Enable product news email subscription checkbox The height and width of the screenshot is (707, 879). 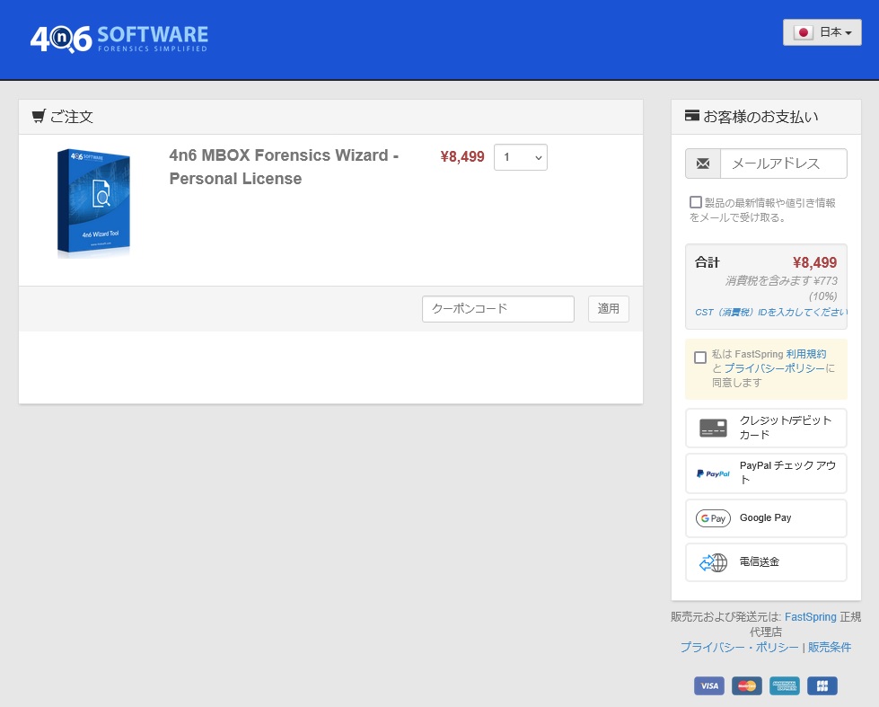(x=696, y=203)
